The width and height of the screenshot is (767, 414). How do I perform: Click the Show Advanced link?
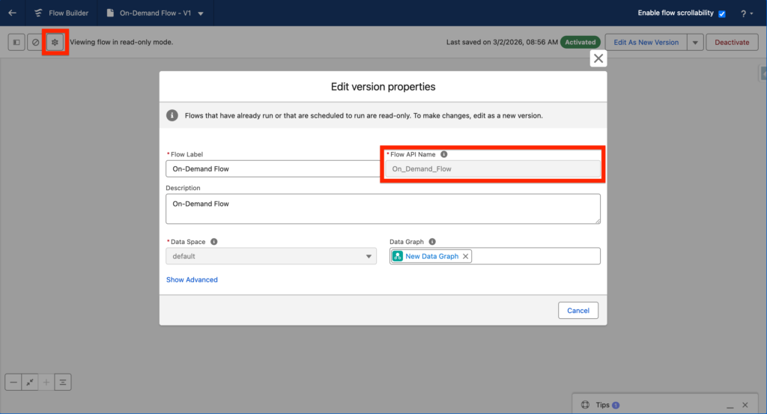pyautogui.click(x=192, y=280)
